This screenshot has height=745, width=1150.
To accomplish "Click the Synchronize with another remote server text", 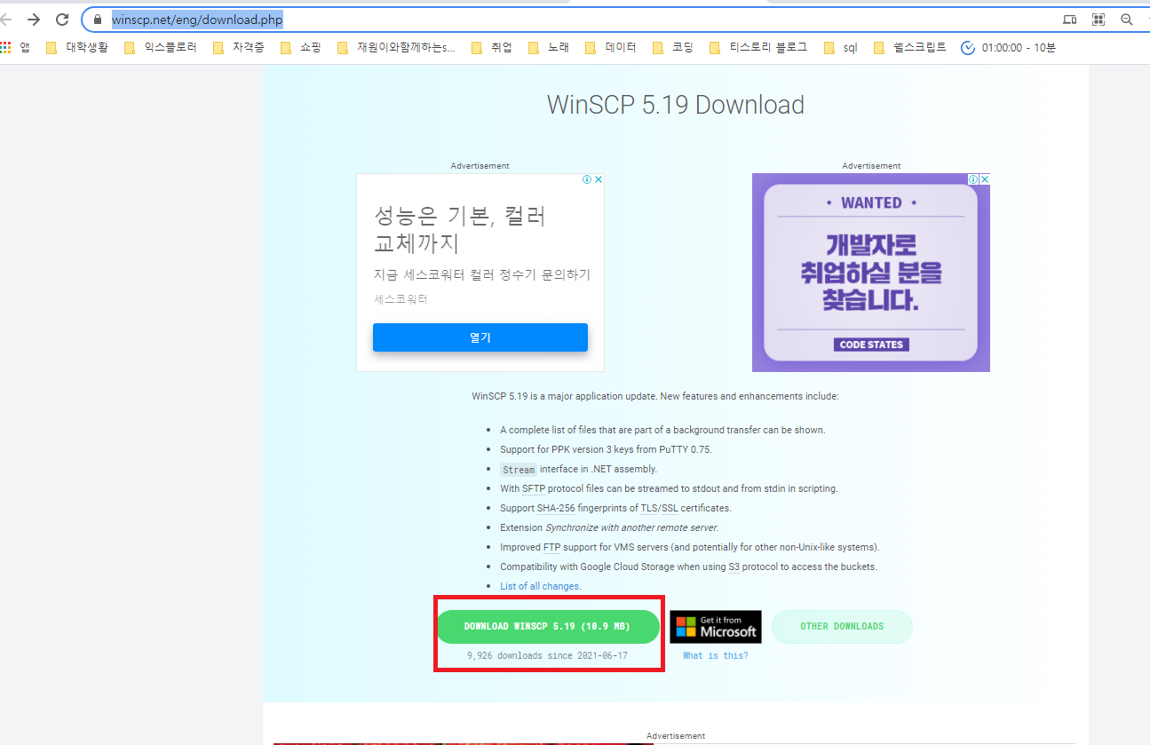I will click(x=631, y=527).
